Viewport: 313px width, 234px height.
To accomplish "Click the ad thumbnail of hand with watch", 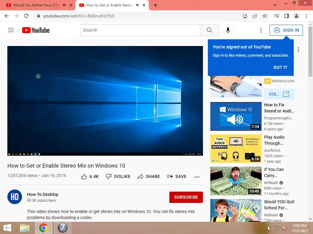I will click(236, 87).
